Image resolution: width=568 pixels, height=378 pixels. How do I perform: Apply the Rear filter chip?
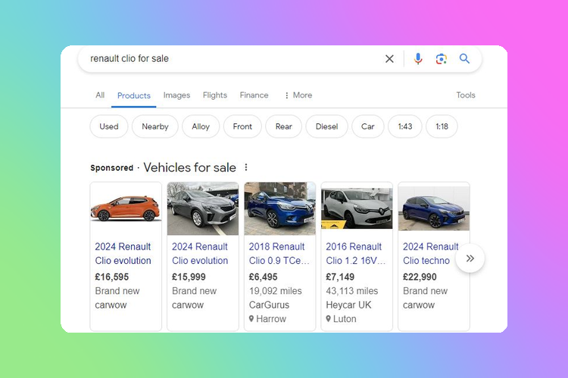[x=284, y=126]
